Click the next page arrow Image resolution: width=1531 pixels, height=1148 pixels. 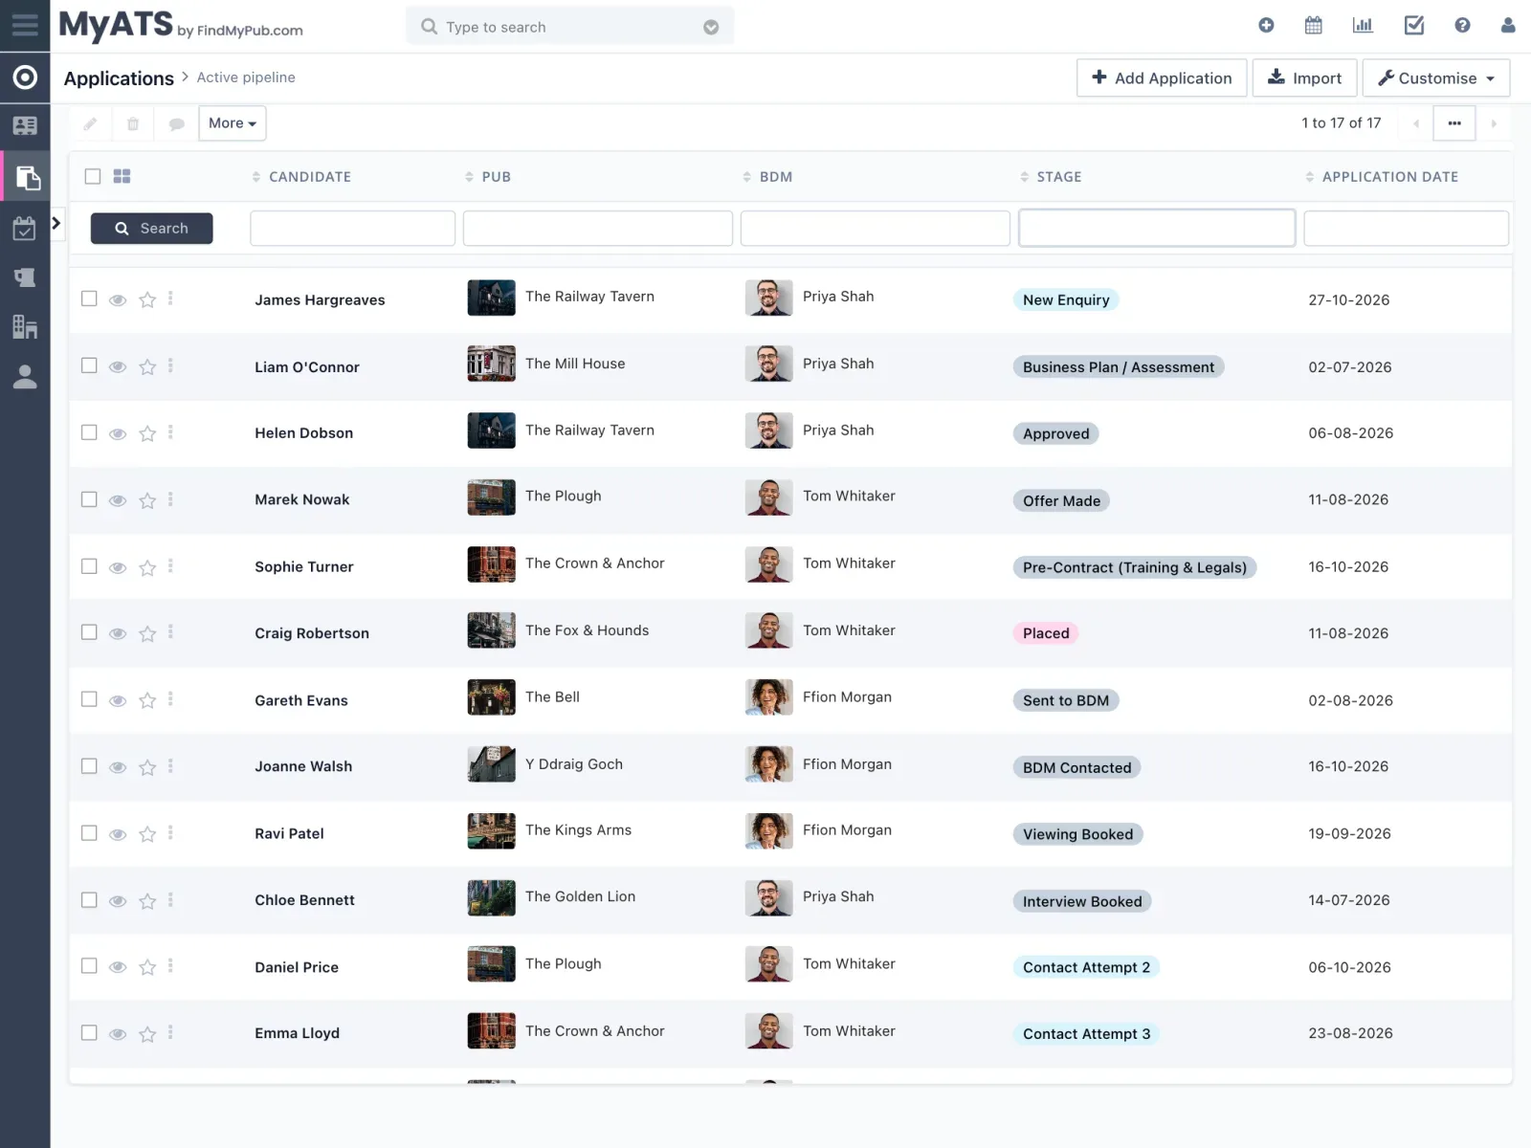(1494, 123)
